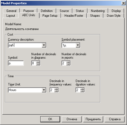Go to the Source tab
This screenshot has height=125, width=127.
pyautogui.click(x=64, y=11)
